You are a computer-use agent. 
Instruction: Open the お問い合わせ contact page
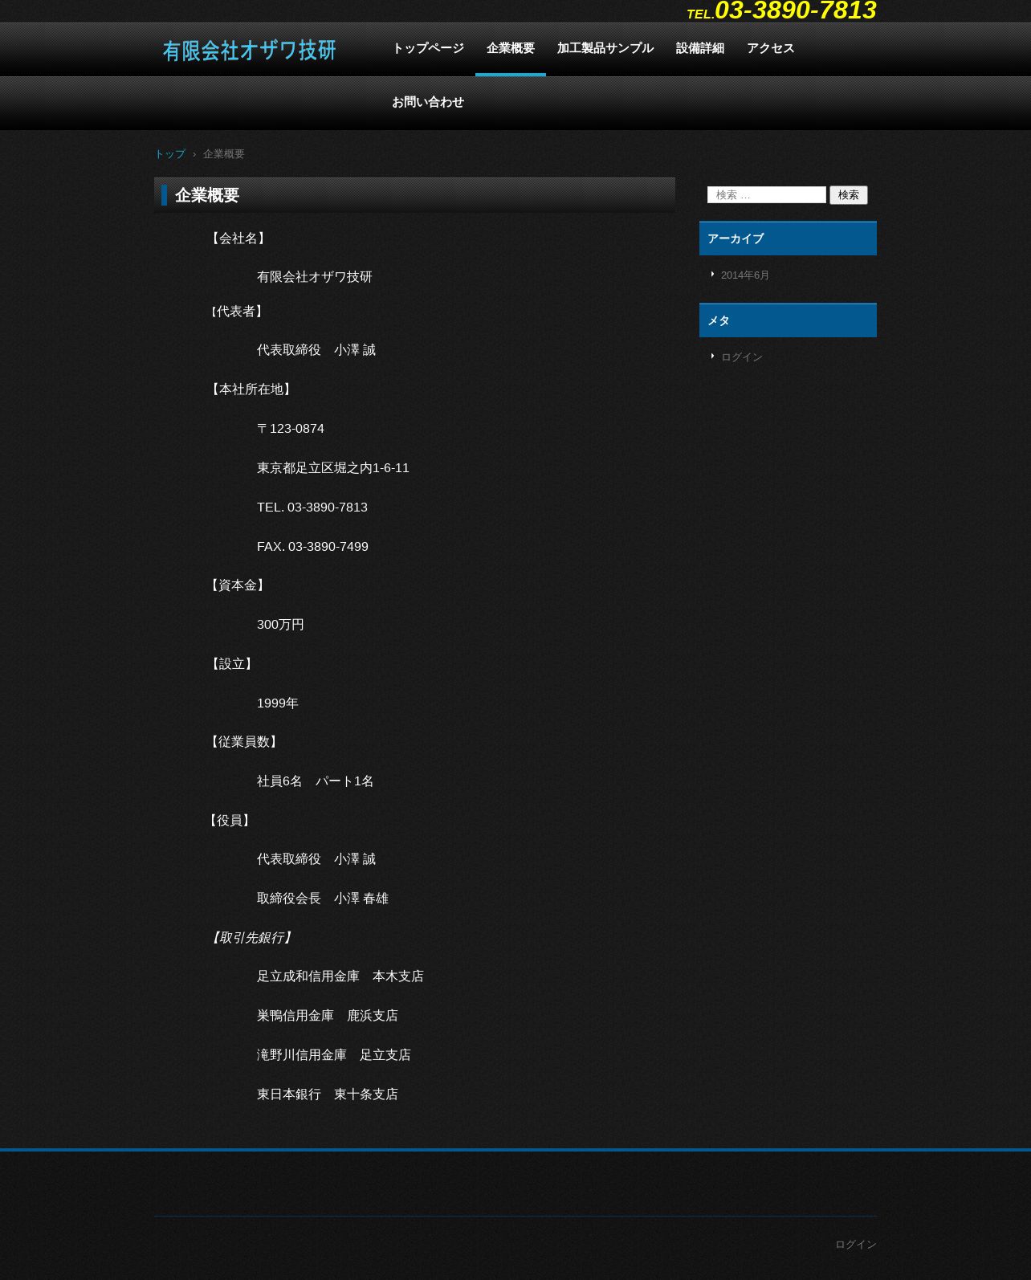point(428,103)
